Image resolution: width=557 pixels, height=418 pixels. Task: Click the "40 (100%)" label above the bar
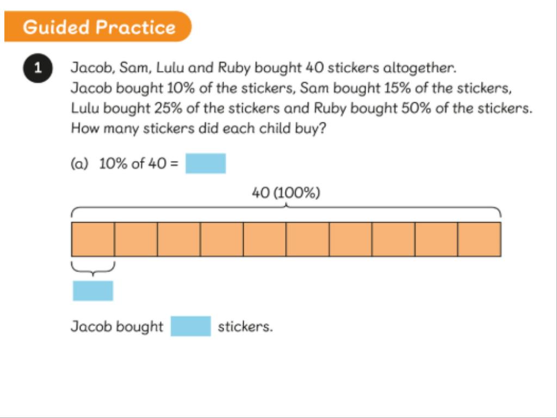pyautogui.click(x=286, y=193)
